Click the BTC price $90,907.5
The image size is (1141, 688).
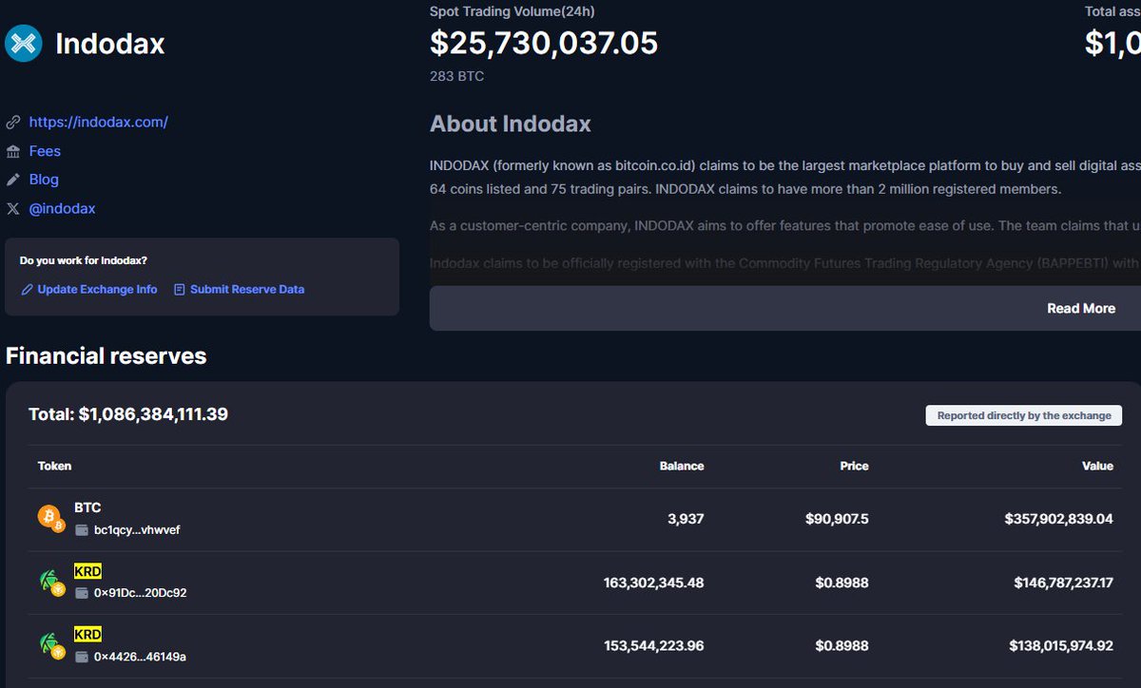(837, 519)
